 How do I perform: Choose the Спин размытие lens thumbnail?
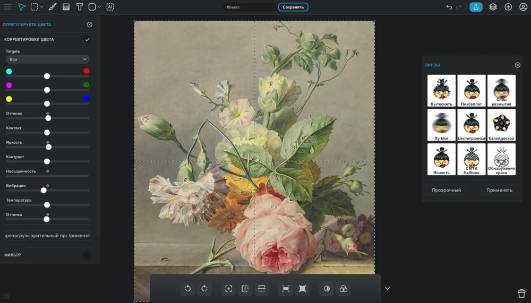[x=501, y=91]
